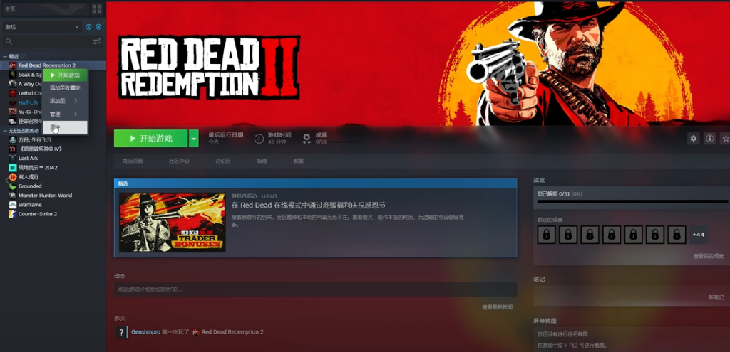
Task: Expand the 添加至 submenu
Action: click(65, 101)
